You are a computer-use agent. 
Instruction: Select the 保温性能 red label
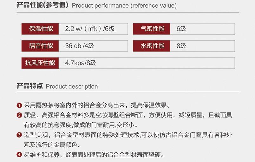coord(40,29)
